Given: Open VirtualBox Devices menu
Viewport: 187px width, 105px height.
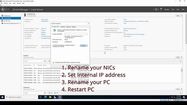Looking at the screenshot, I should 19,3.
